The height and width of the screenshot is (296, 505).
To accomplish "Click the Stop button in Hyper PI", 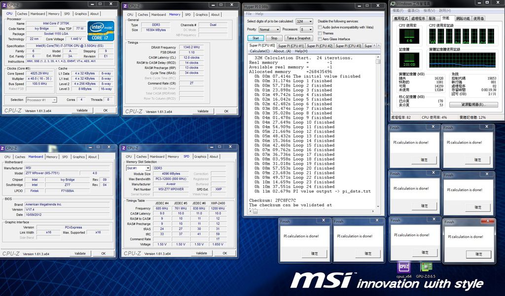I will (274, 38).
